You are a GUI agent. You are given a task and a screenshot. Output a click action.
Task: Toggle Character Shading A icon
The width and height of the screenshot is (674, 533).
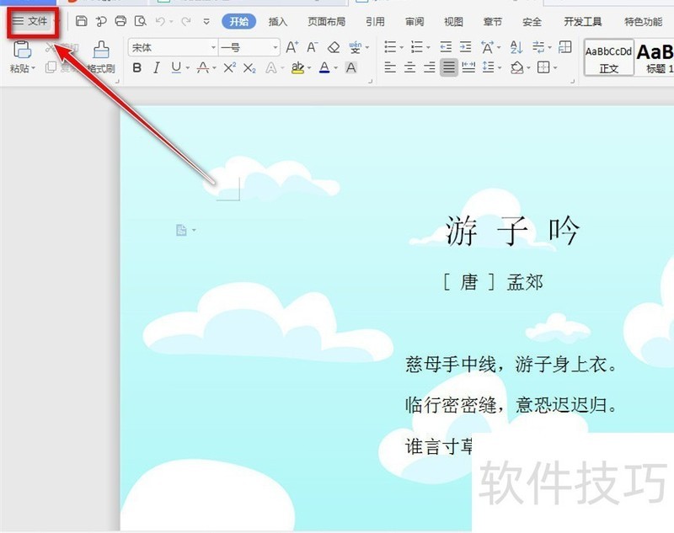pyautogui.click(x=351, y=67)
